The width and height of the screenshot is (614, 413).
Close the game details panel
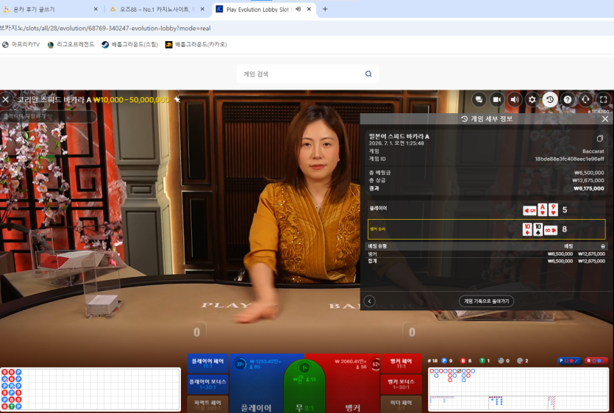[605, 119]
